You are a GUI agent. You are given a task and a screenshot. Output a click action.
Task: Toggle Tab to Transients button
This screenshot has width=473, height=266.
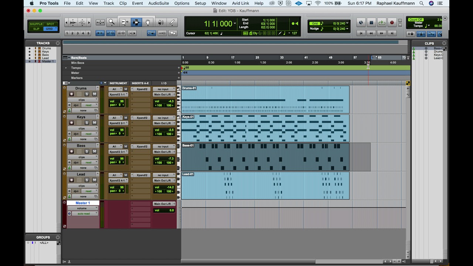tap(100, 33)
